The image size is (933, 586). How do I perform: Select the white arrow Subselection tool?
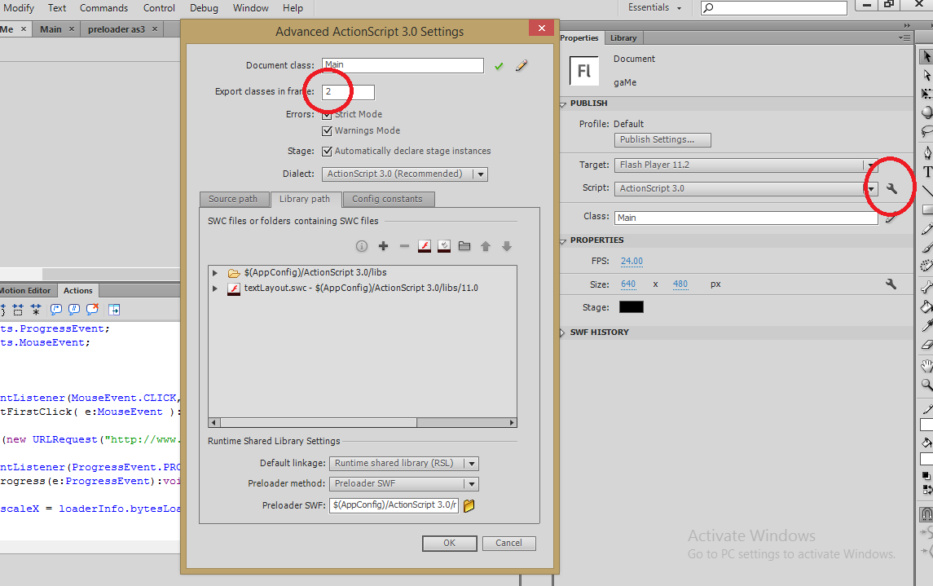[x=926, y=75]
